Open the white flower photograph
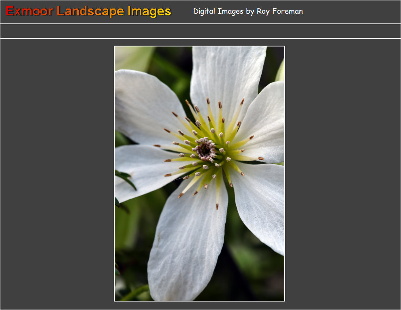Screen dimensions: 401x310 199,173
